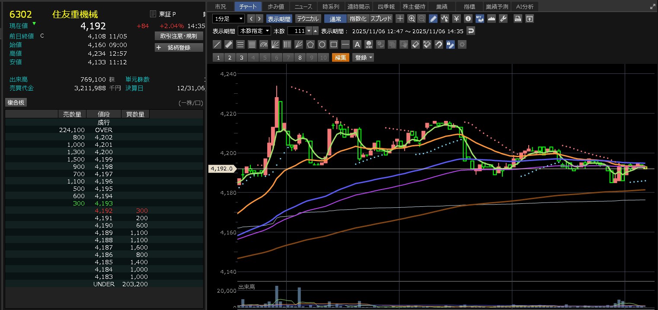Insert a smiley icon stamp
The image size is (658, 310).
point(369,44)
